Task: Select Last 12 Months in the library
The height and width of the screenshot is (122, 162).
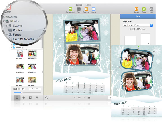Action: pos(23,39)
